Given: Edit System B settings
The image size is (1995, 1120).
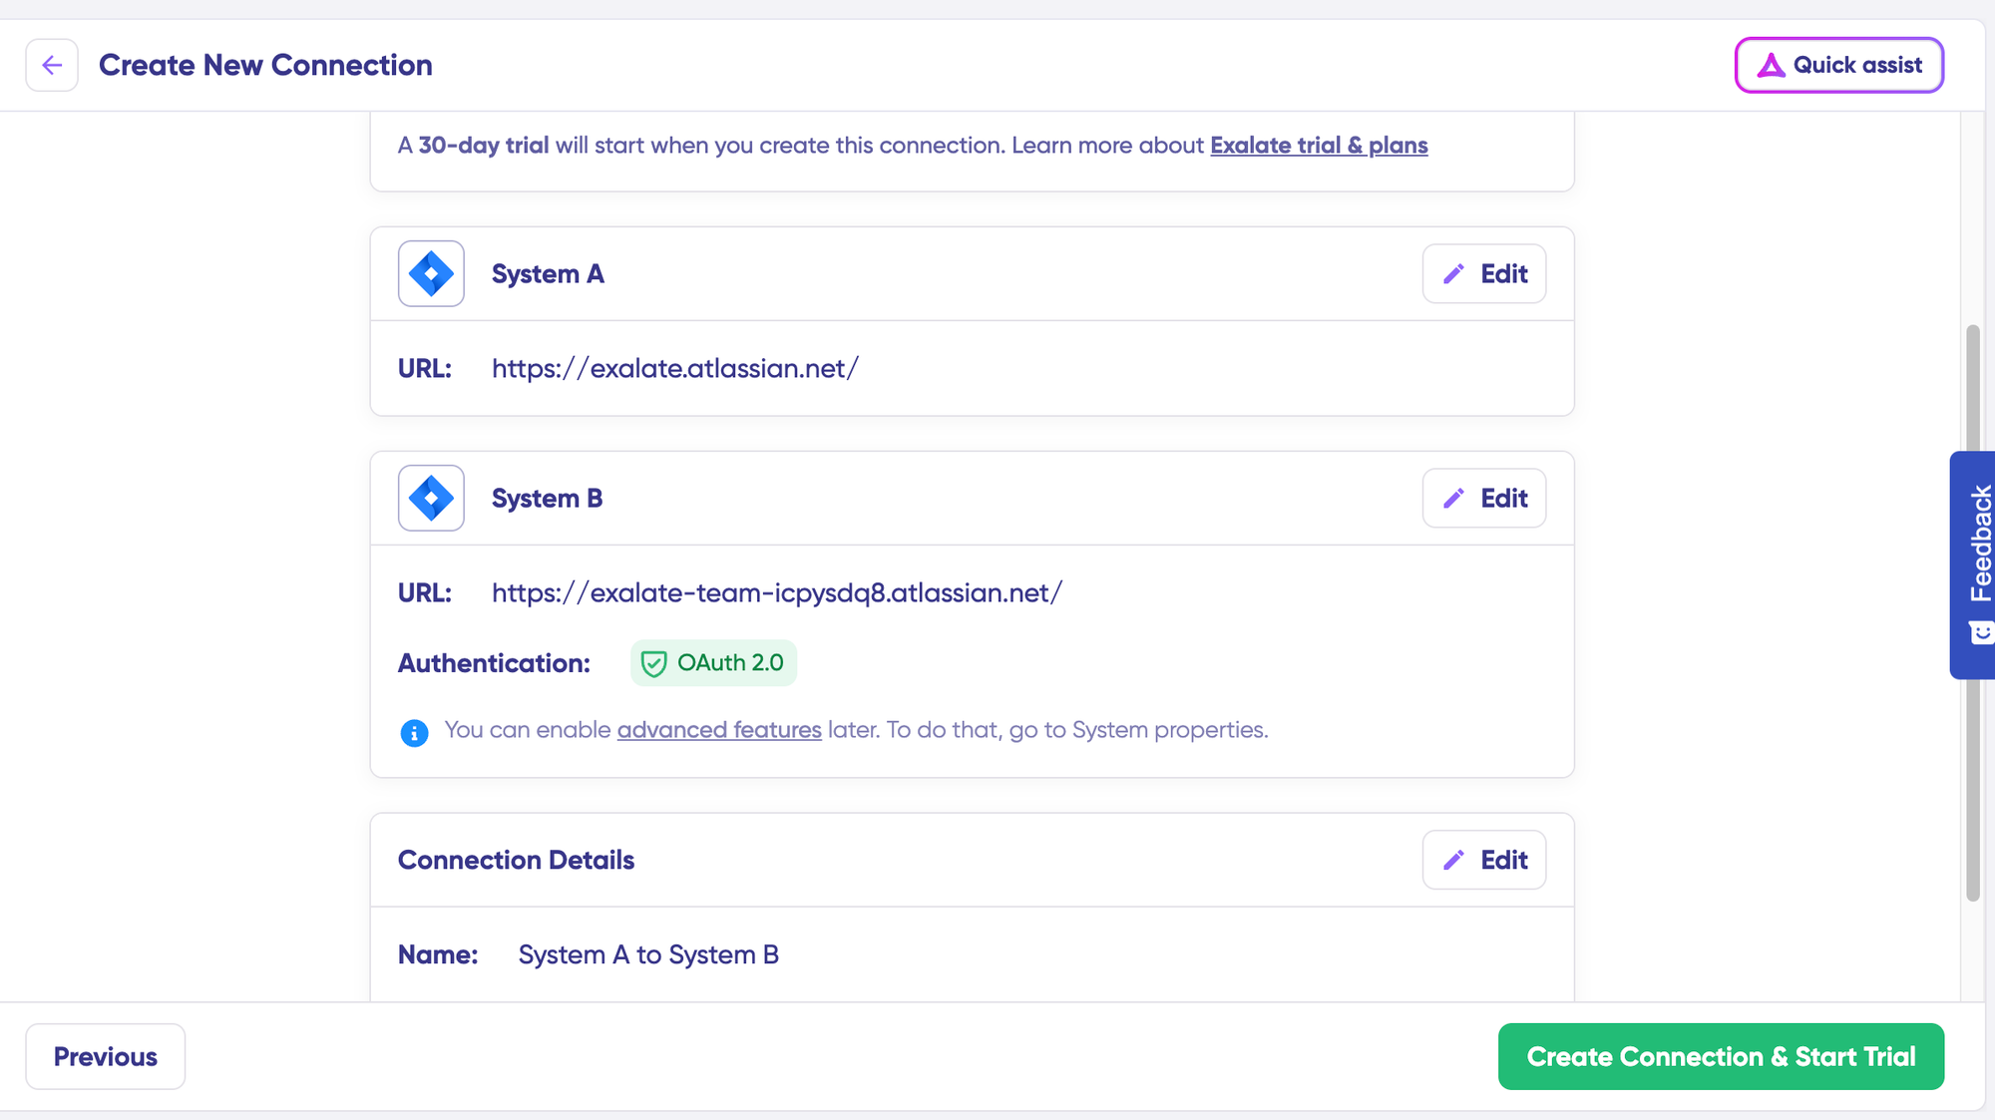Looking at the screenshot, I should [x=1484, y=498].
